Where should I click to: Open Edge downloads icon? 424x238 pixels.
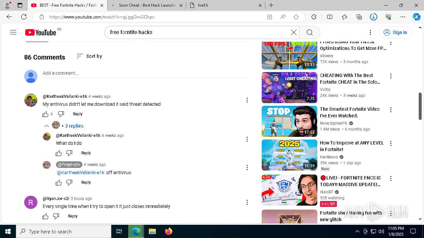coord(374,17)
